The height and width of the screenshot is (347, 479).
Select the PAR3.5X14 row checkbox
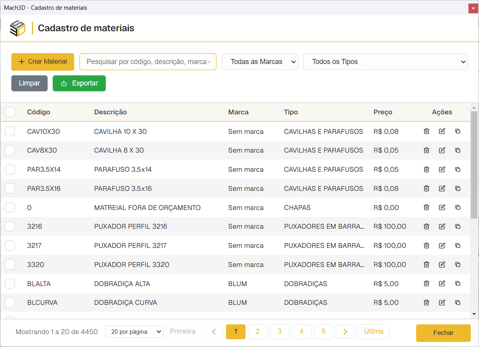click(10, 169)
